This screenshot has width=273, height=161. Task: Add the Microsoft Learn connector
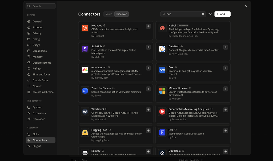click(226, 89)
